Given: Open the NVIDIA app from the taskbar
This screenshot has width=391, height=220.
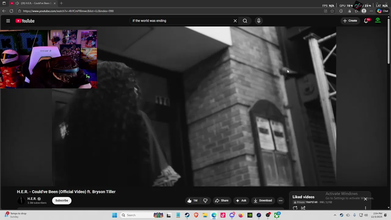Looking at the screenshot, I should pos(250,215).
